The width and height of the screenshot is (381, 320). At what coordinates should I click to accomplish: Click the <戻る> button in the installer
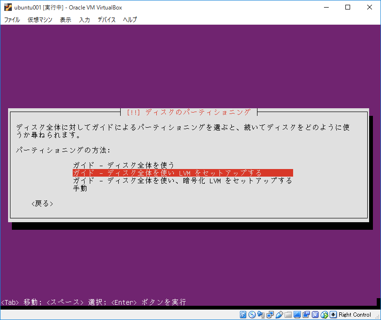click(43, 203)
